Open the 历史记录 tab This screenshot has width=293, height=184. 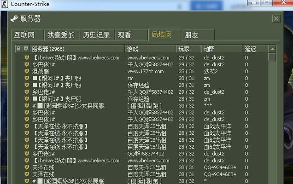tap(97, 35)
